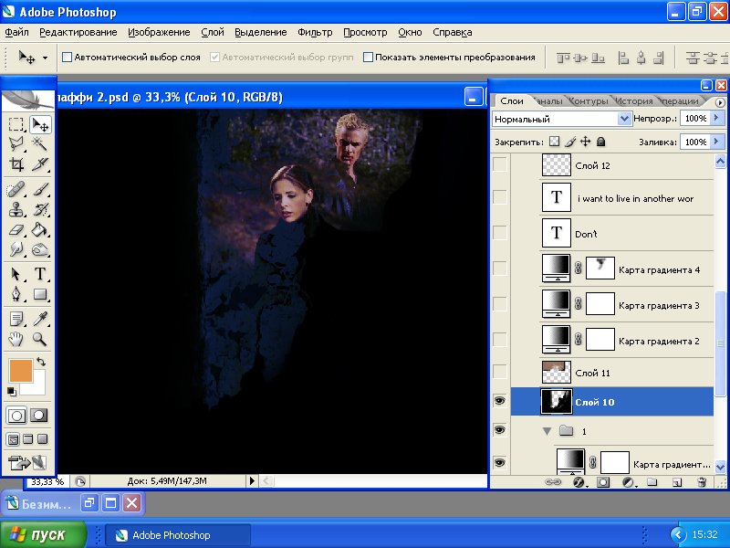Select the Hand tool
Viewport: 730px width, 548px height.
(x=16, y=339)
